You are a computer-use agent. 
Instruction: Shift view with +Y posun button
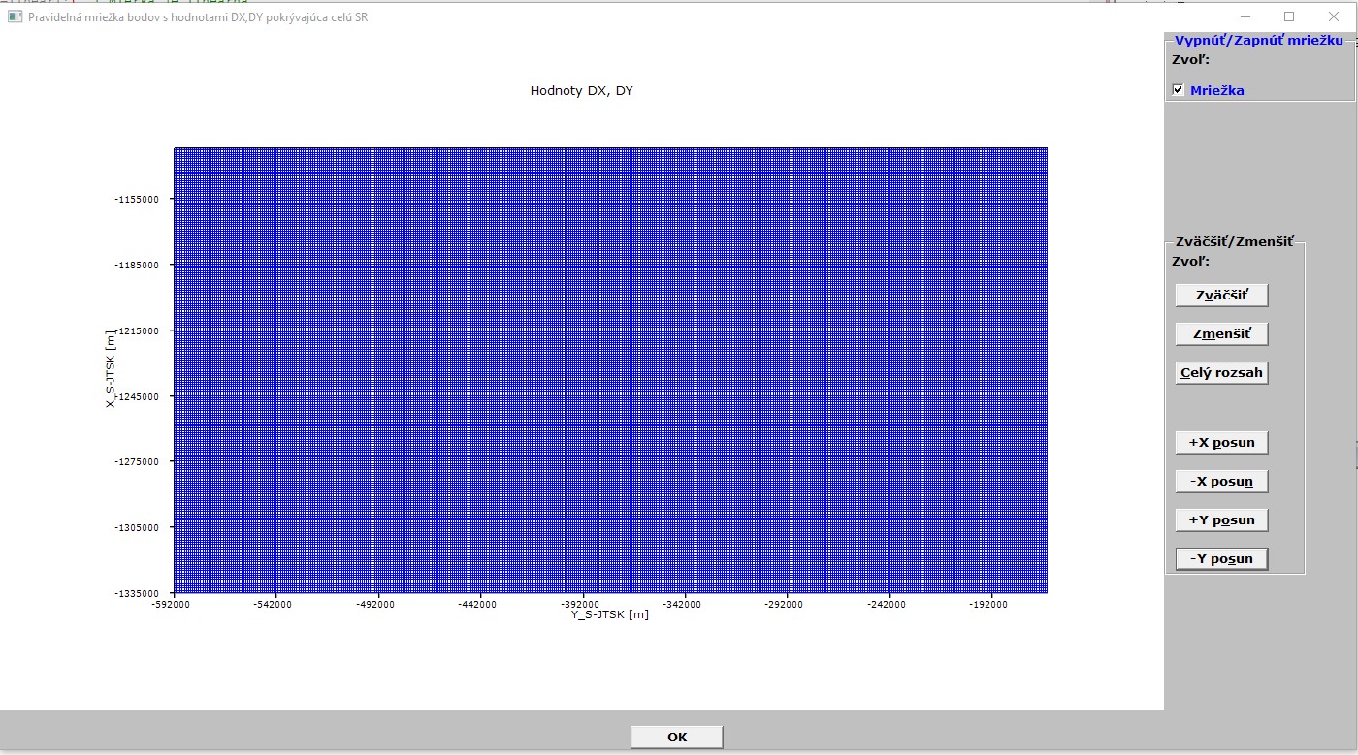1221,520
